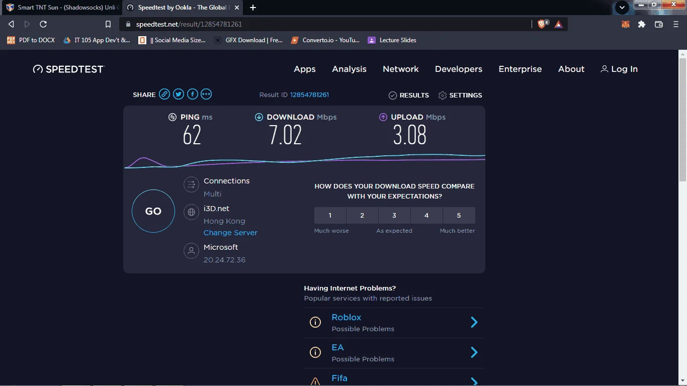The width and height of the screenshot is (687, 386).
Task: Open the IT 105 App Dev't bookmark
Action: [x=97, y=40]
